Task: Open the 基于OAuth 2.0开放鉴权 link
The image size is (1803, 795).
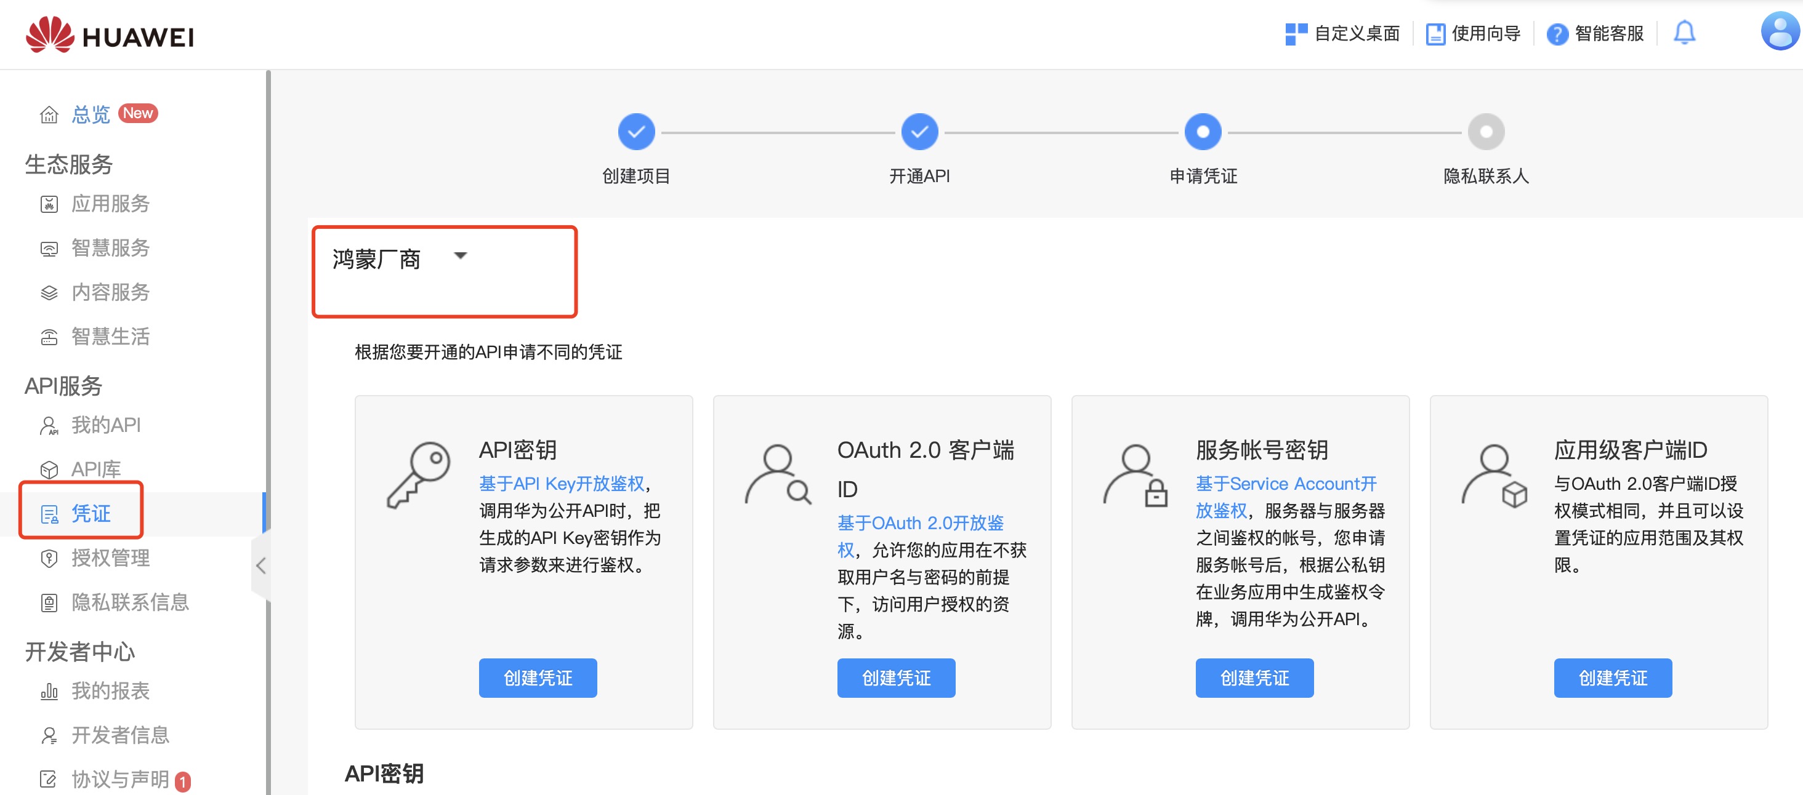Action: pos(921,537)
